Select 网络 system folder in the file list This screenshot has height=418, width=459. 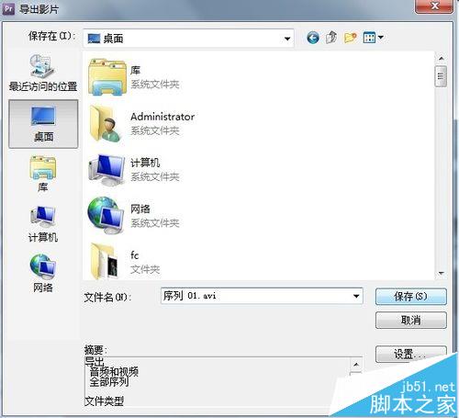pos(134,216)
